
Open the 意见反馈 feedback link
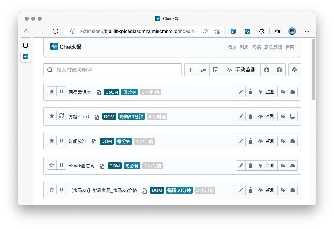coord(273,47)
